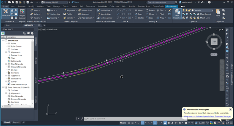Open the Roadway_Civil3D workspace dropdown
Screen dimensions: 234x126
54,2
